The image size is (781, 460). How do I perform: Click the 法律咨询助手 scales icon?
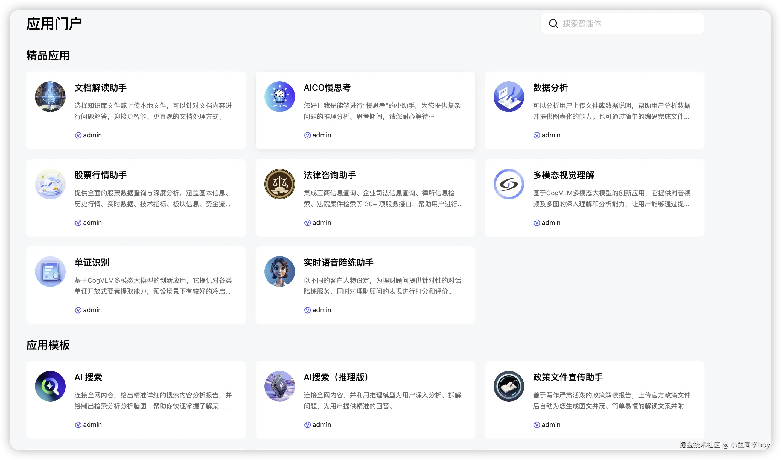[x=279, y=184]
